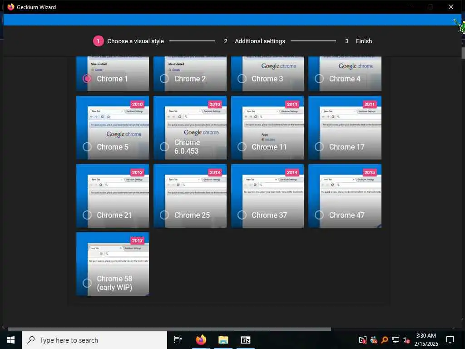Click the muted volume tray icon
Screen dimensions: 465x349
tap(406, 340)
